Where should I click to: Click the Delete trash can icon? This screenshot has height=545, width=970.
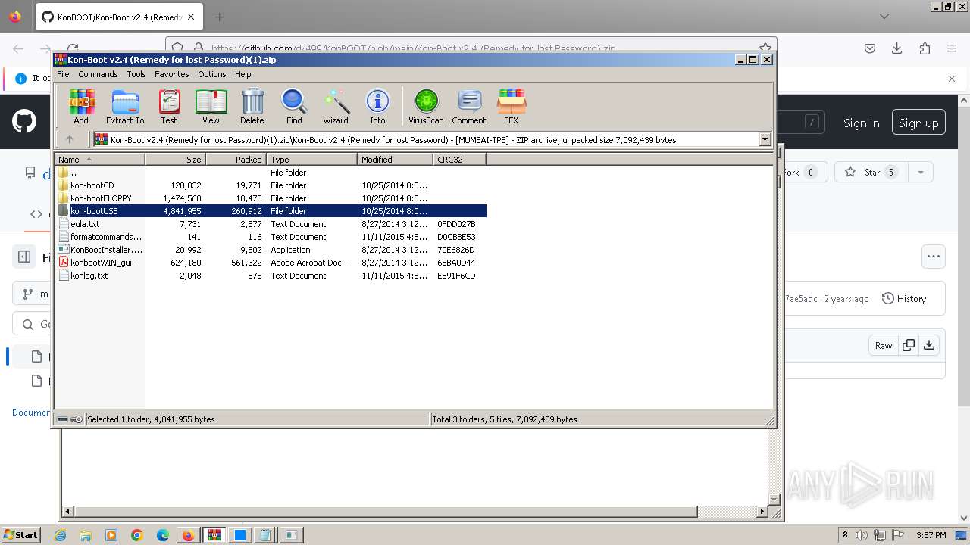point(252,106)
